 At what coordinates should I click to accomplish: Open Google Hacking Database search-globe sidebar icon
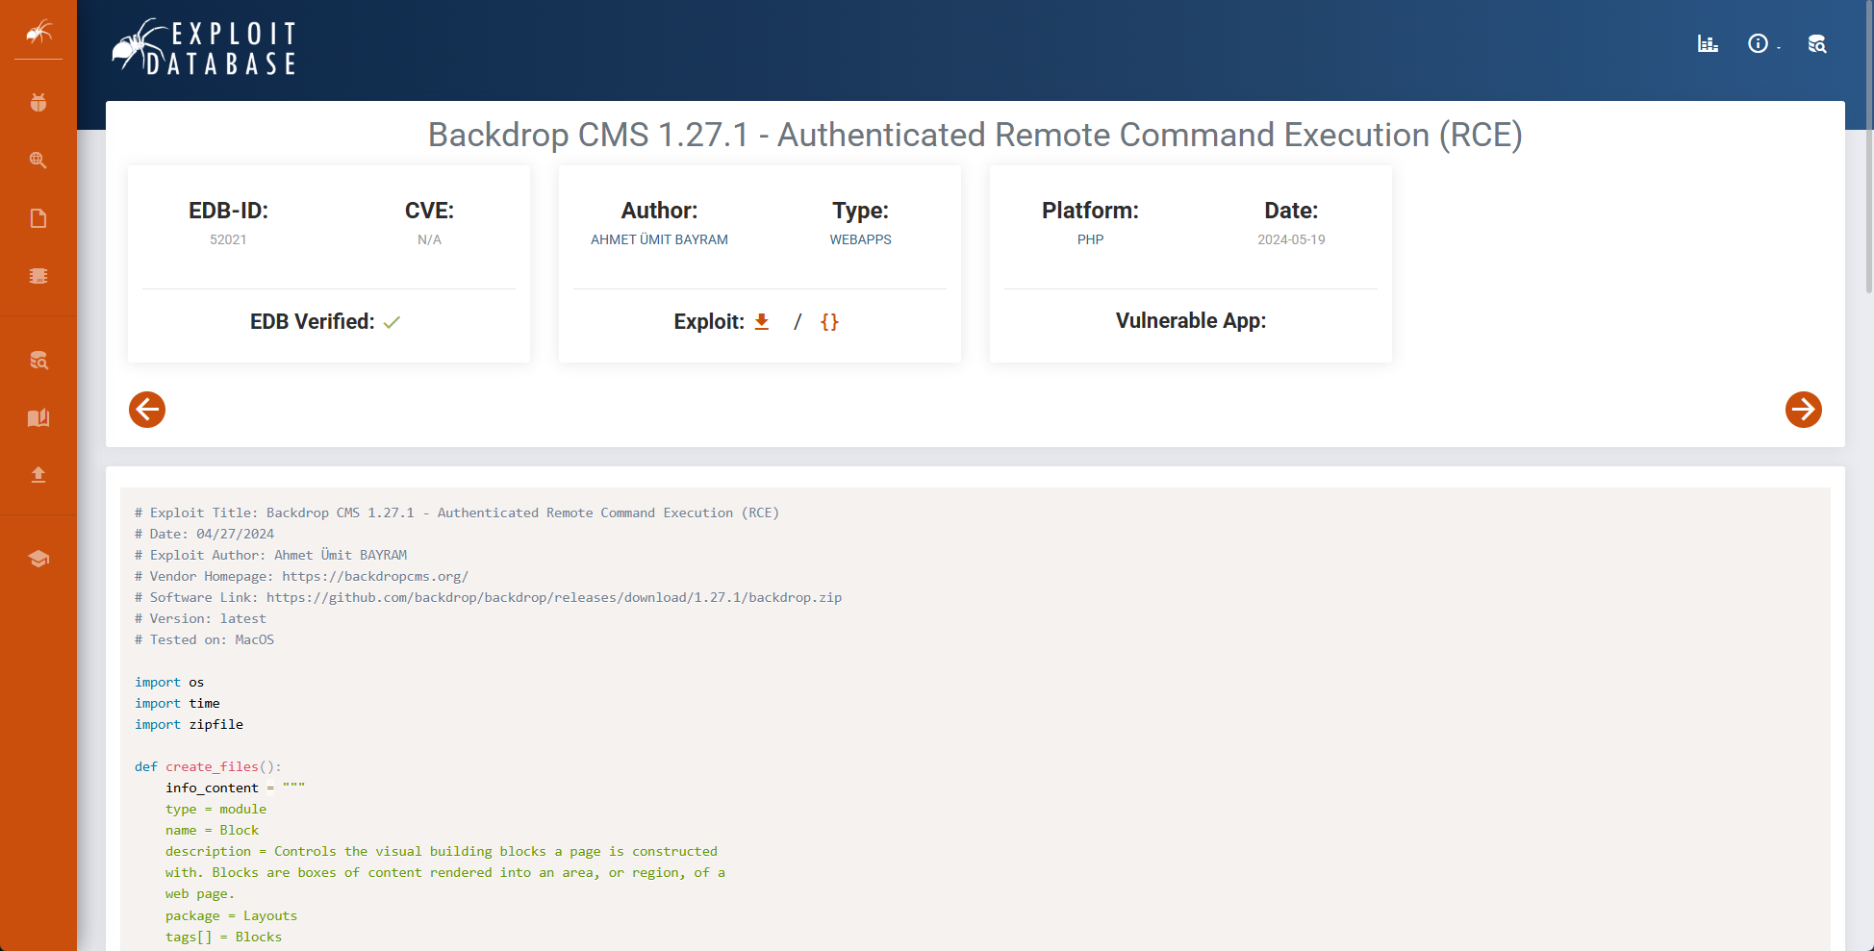[38, 160]
